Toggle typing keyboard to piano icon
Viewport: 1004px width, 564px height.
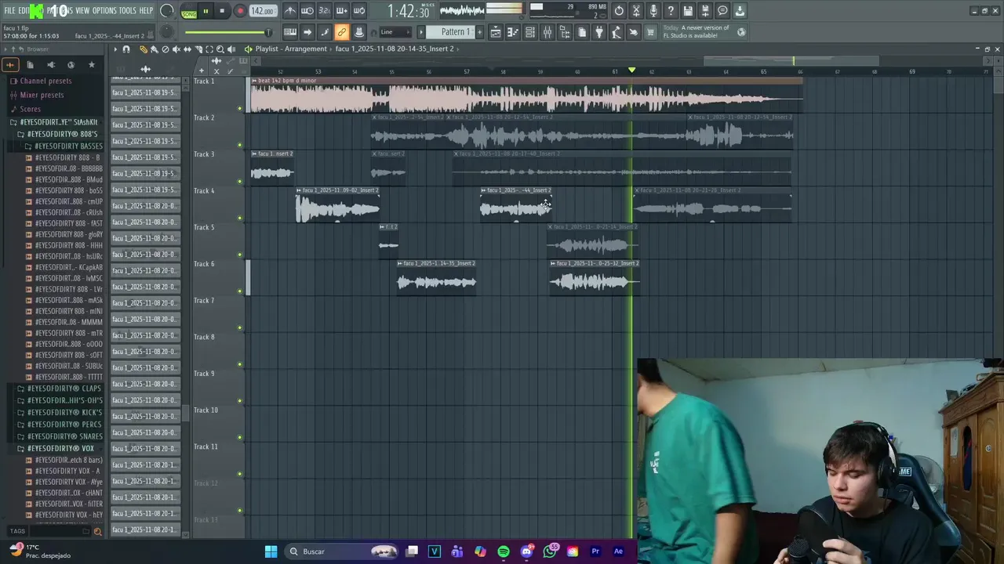click(290, 32)
